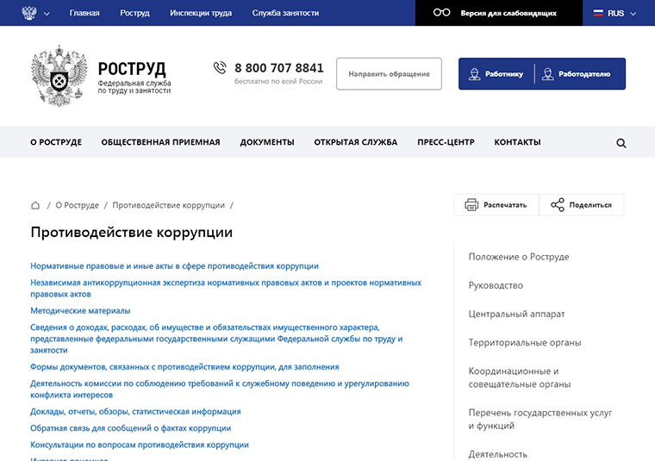Click the coat of arms icon in top bar

pos(28,13)
